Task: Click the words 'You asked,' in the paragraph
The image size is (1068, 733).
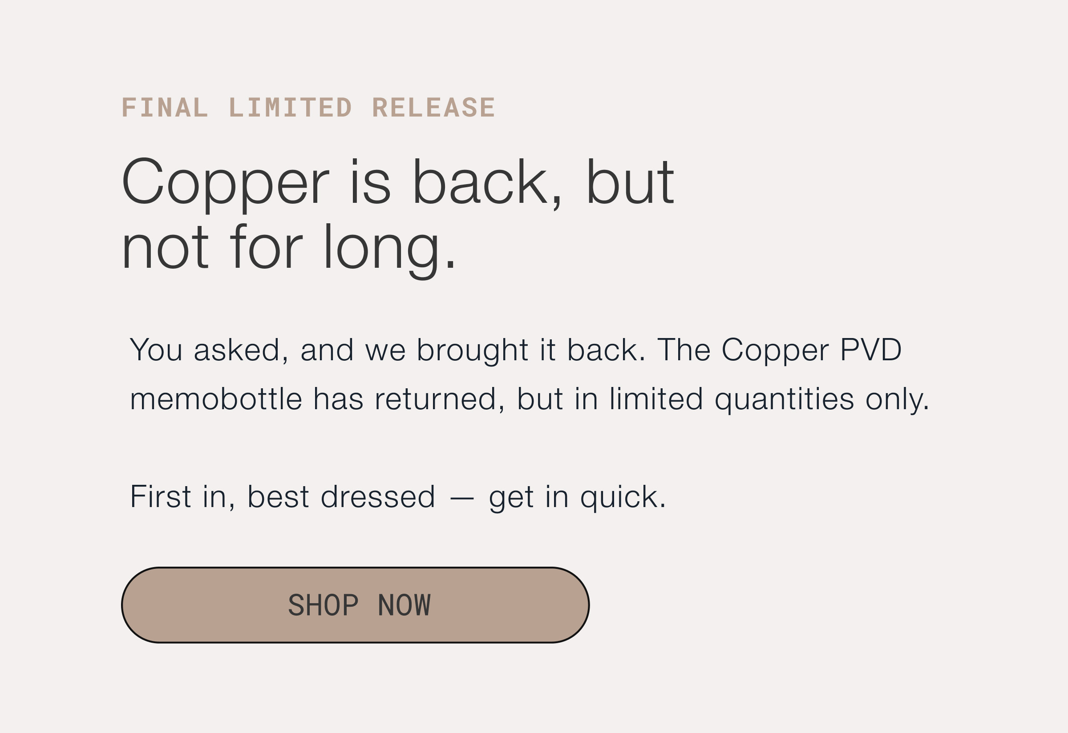Action: pyautogui.click(x=209, y=350)
